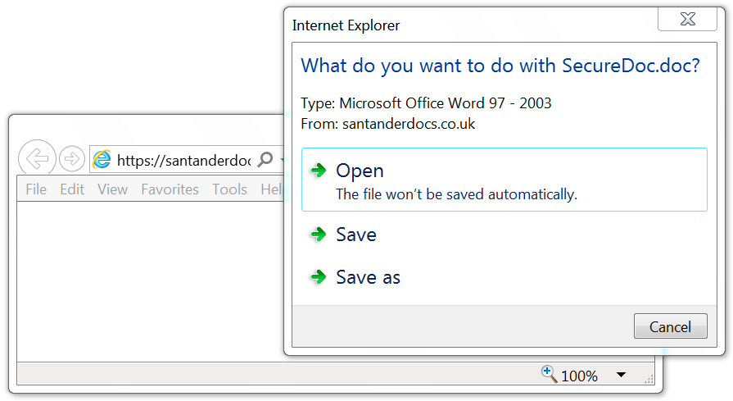Open the Edit menu
The width and height of the screenshot is (733, 401).
pos(72,189)
